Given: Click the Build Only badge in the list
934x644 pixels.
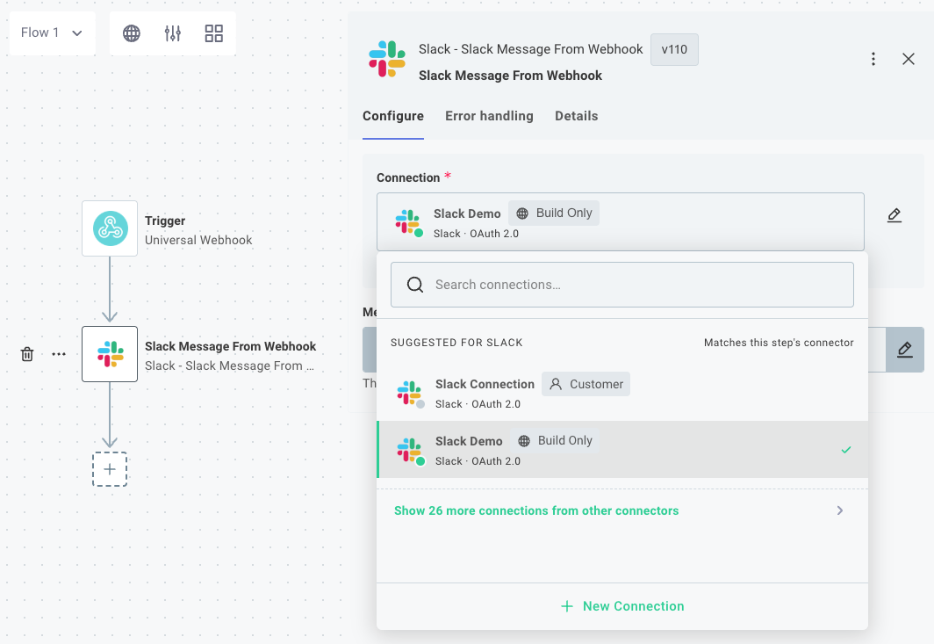Looking at the screenshot, I should pos(554,441).
